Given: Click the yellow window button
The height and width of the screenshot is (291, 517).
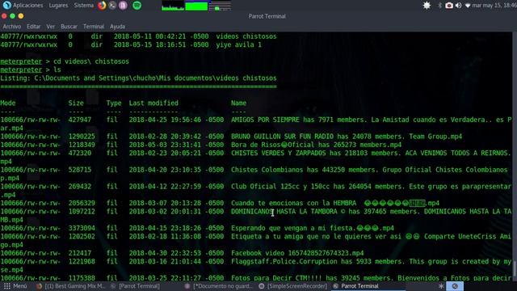Looking at the screenshot, I should pos(21,16).
